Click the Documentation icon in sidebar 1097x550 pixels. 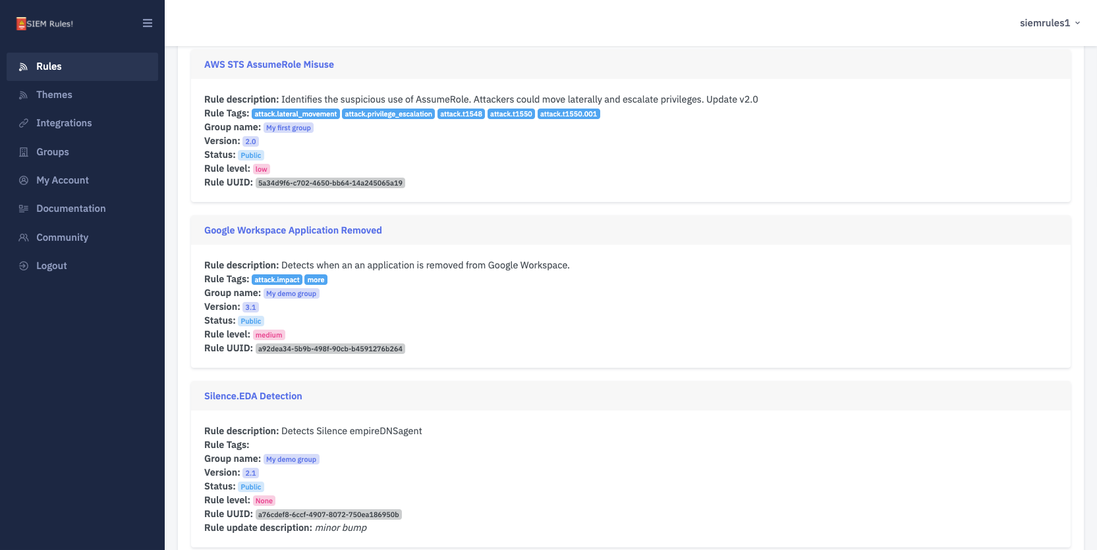tap(23, 209)
